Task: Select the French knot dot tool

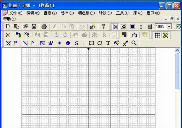Action: click(59, 43)
